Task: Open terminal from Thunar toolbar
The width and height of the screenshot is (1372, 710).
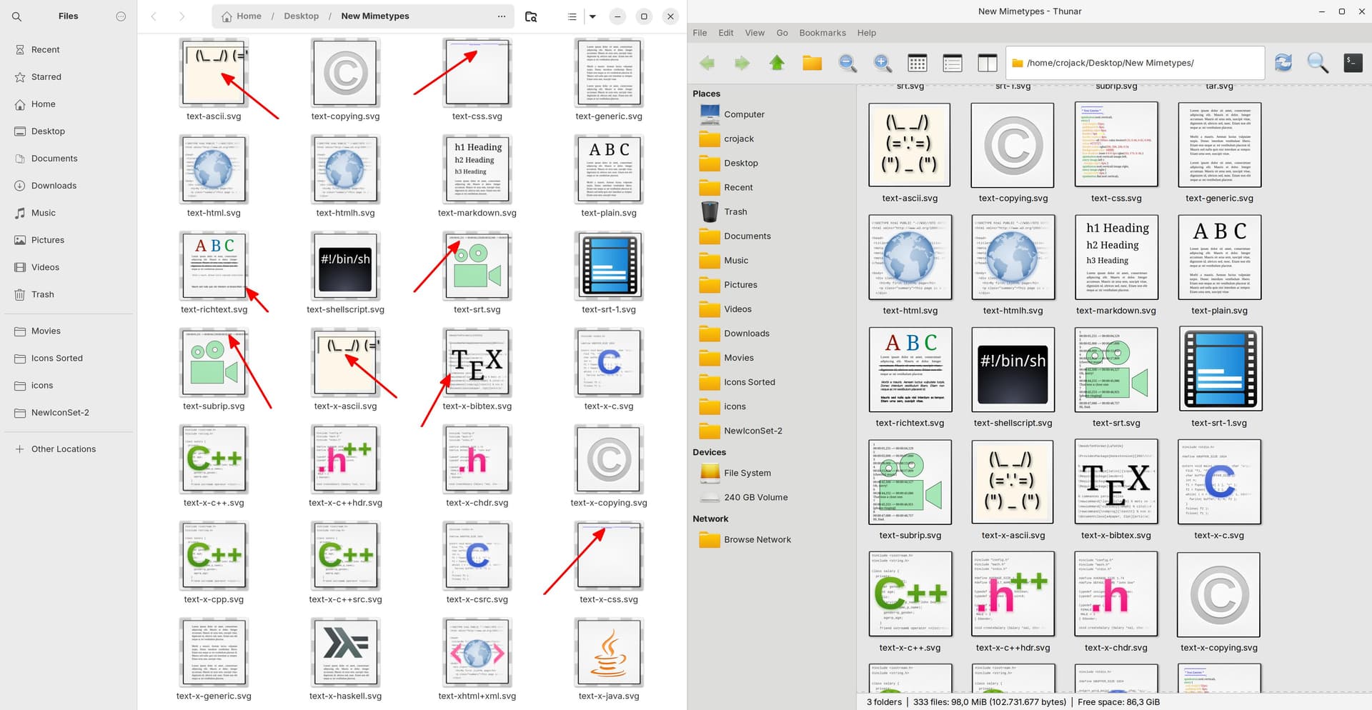Action: coord(1353,63)
